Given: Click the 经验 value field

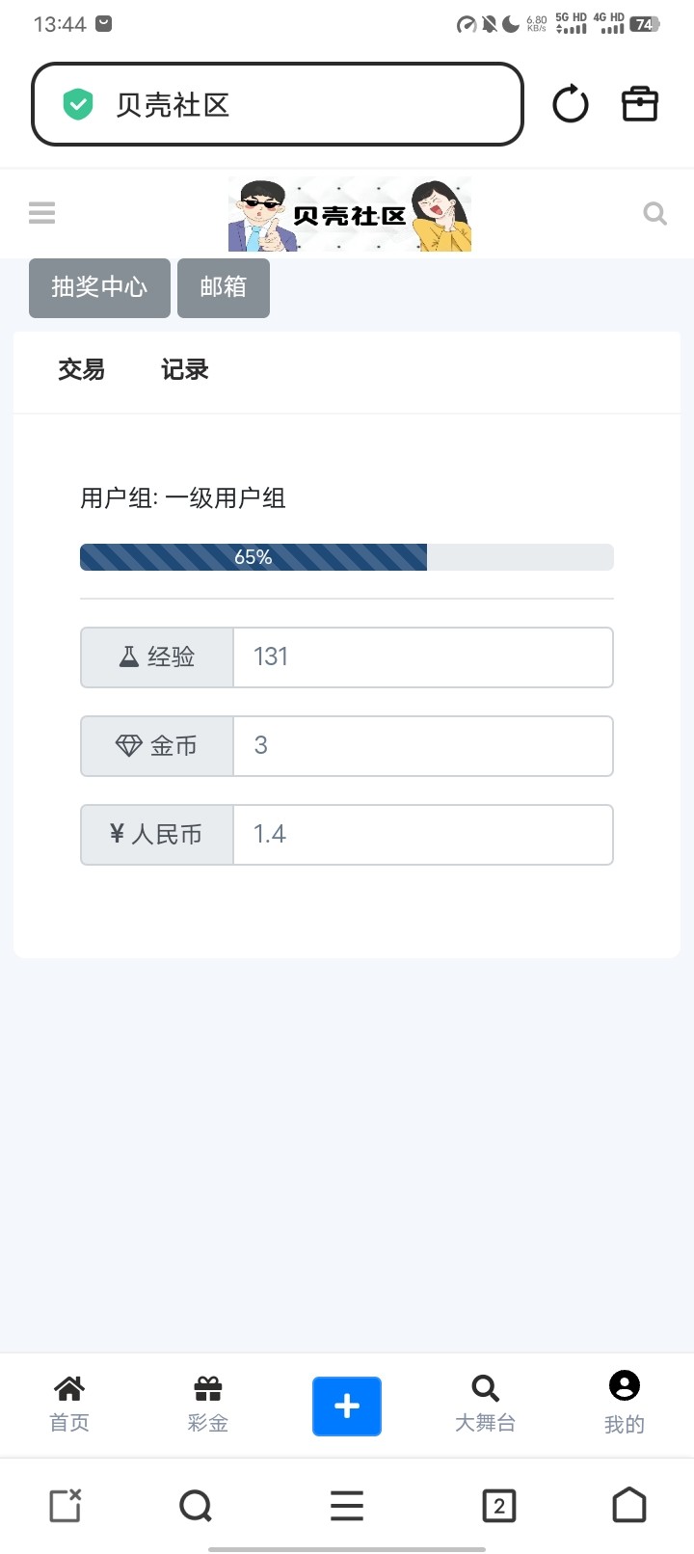Looking at the screenshot, I should click(x=422, y=657).
